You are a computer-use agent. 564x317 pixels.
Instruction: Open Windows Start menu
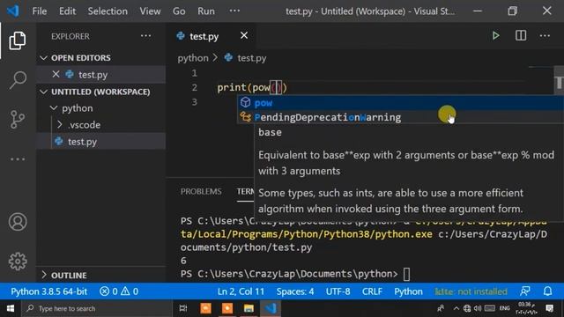(x=10, y=308)
